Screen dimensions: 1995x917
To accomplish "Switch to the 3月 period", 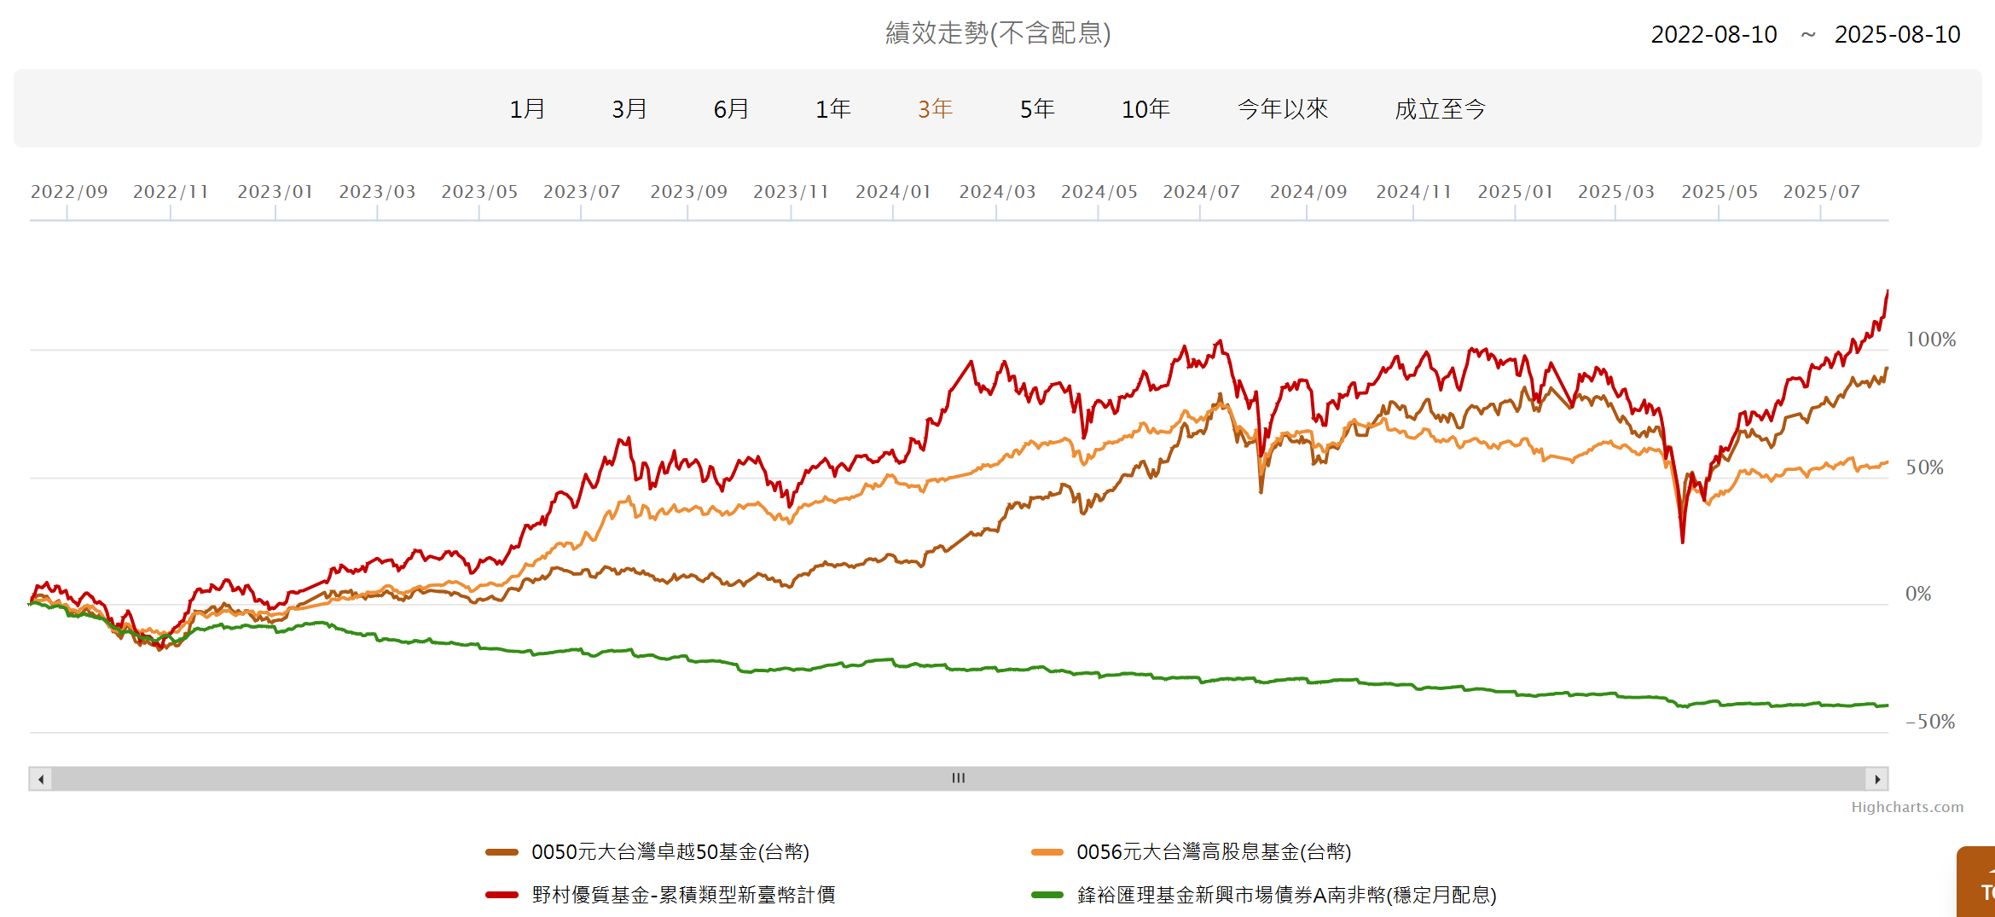I will point(629,109).
